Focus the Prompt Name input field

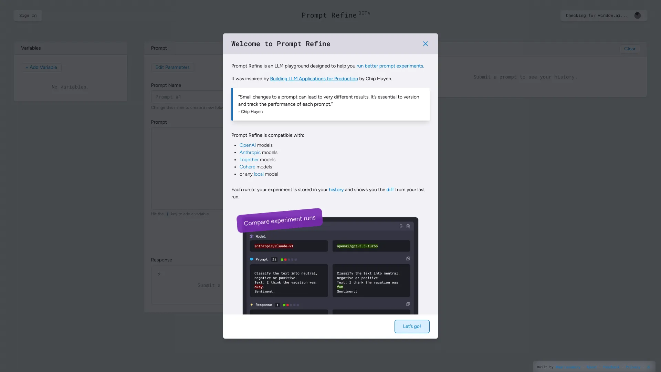187,97
